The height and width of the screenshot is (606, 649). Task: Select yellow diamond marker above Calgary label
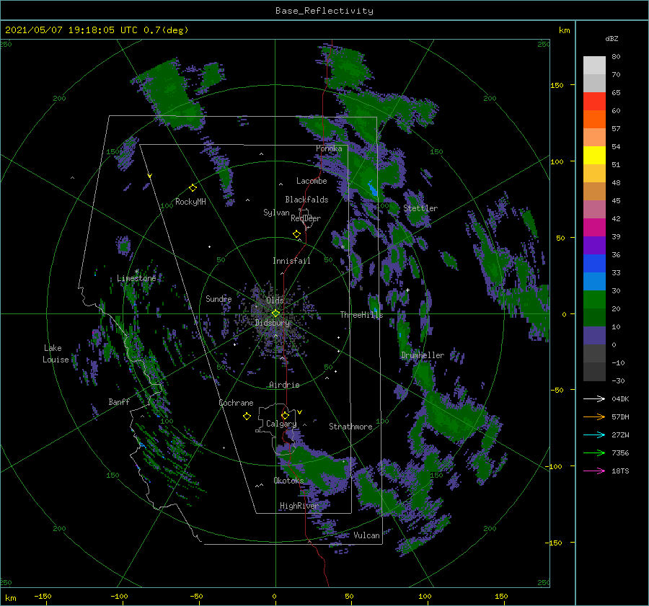tap(285, 415)
